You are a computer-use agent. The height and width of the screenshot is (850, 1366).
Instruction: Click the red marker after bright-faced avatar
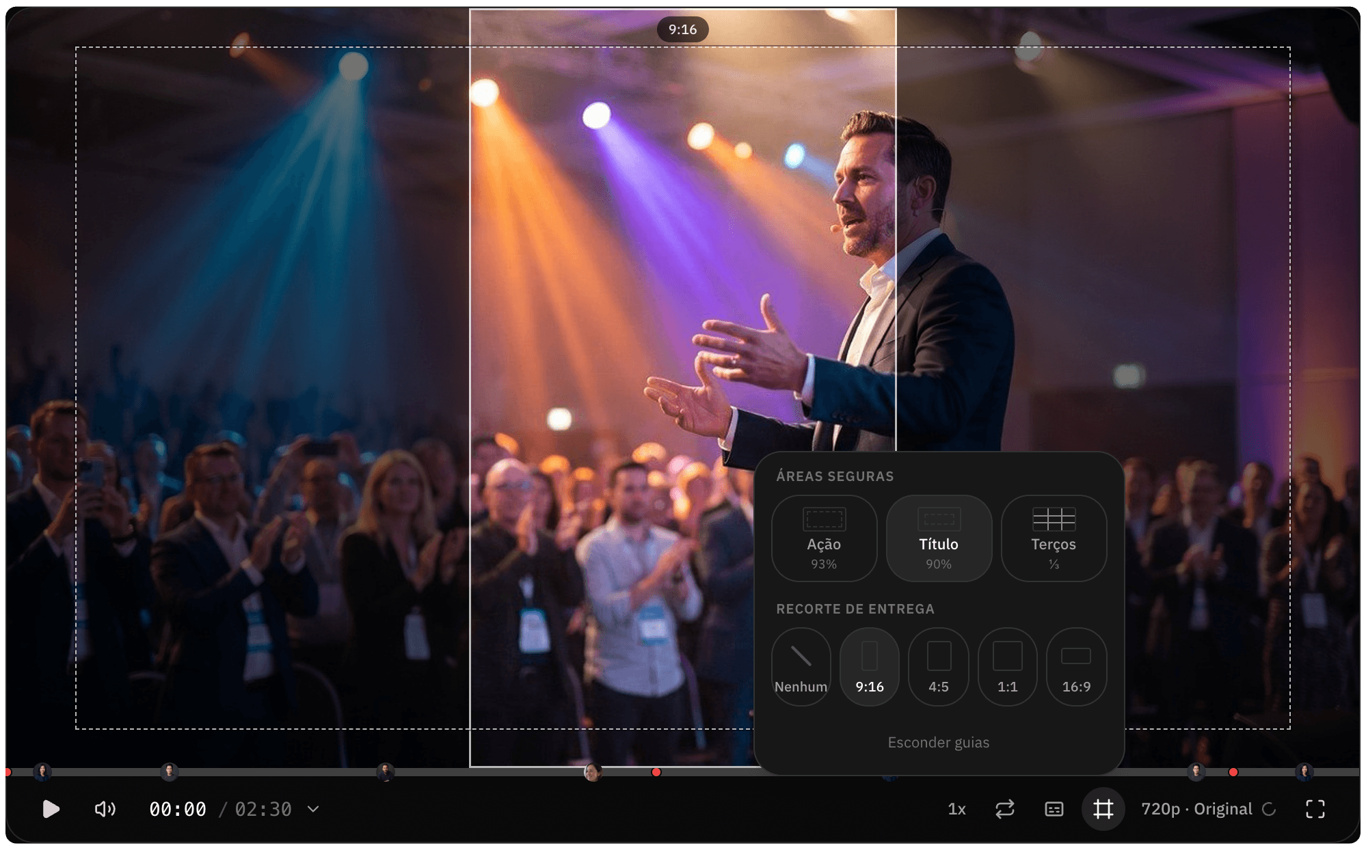(x=656, y=772)
